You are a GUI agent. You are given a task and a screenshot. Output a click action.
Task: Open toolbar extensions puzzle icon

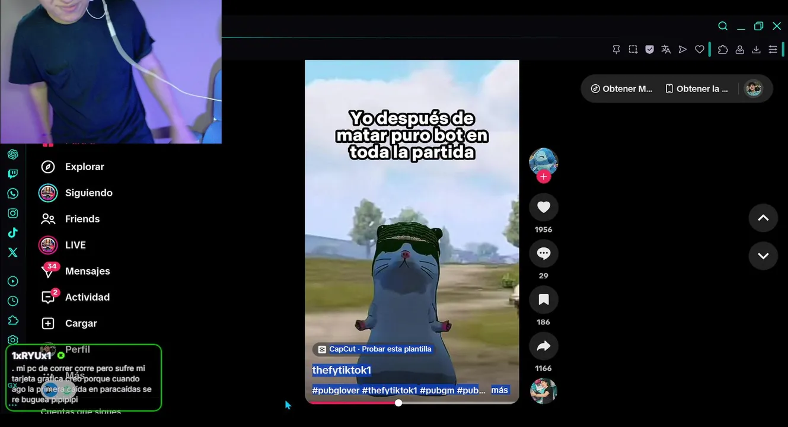[723, 50]
